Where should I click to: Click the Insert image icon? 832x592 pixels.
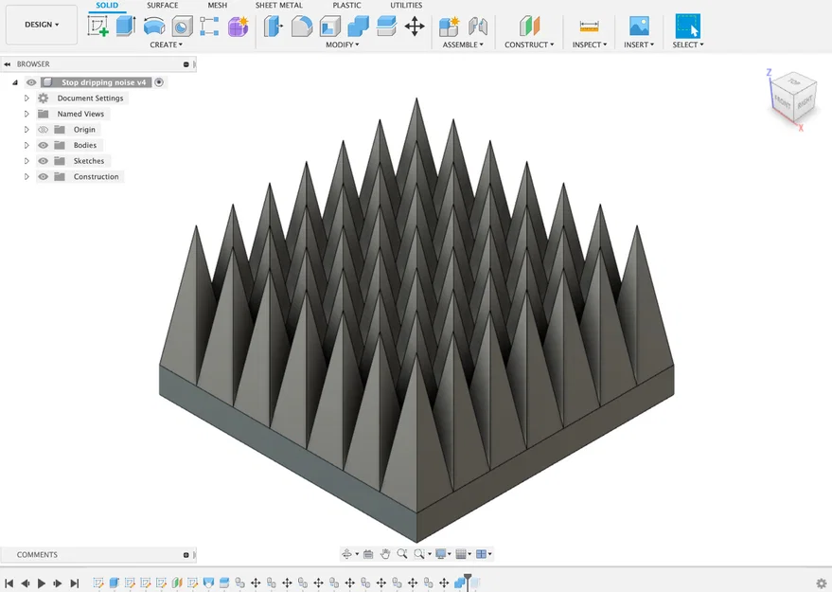(639, 26)
